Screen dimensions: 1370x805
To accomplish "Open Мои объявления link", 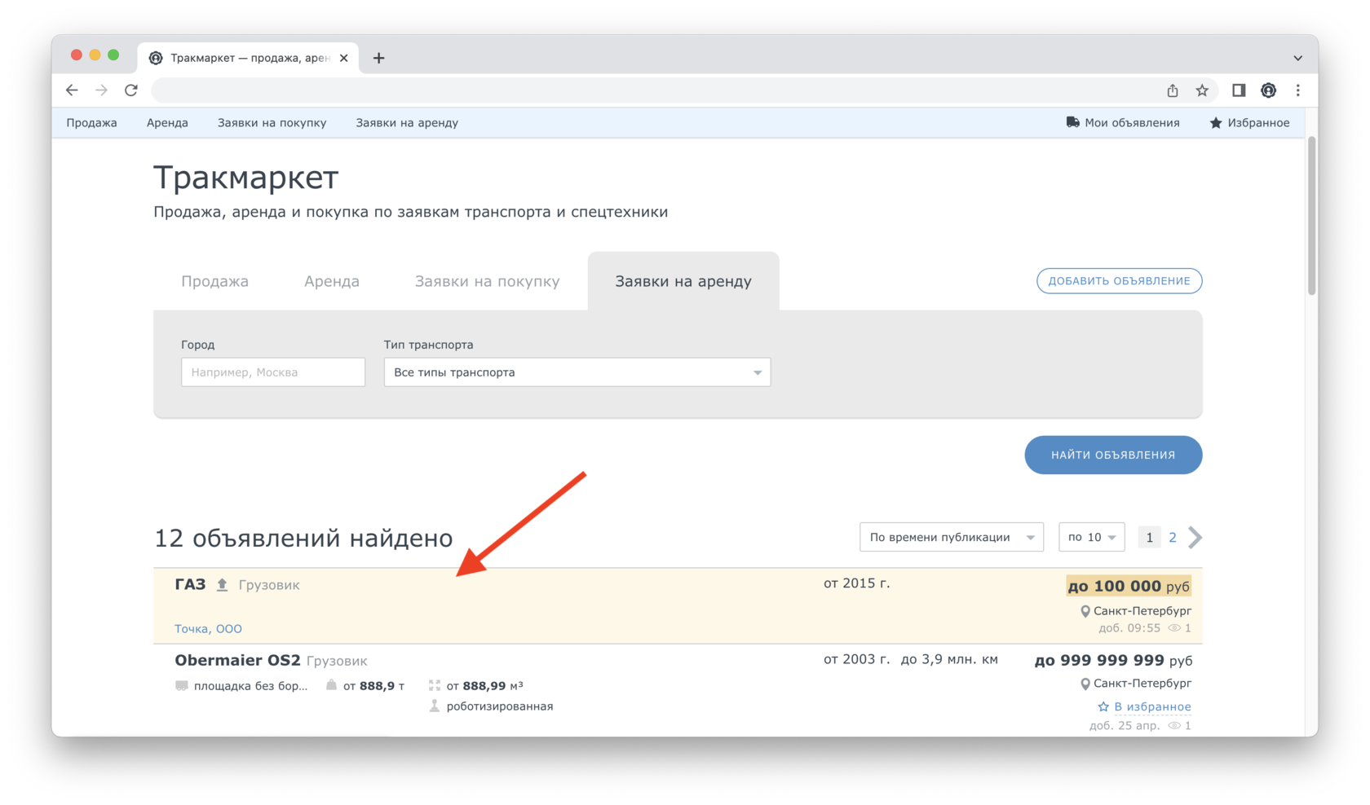I will [x=1132, y=123].
